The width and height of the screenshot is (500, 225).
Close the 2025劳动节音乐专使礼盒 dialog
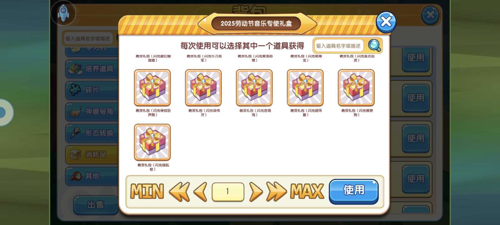point(386,22)
